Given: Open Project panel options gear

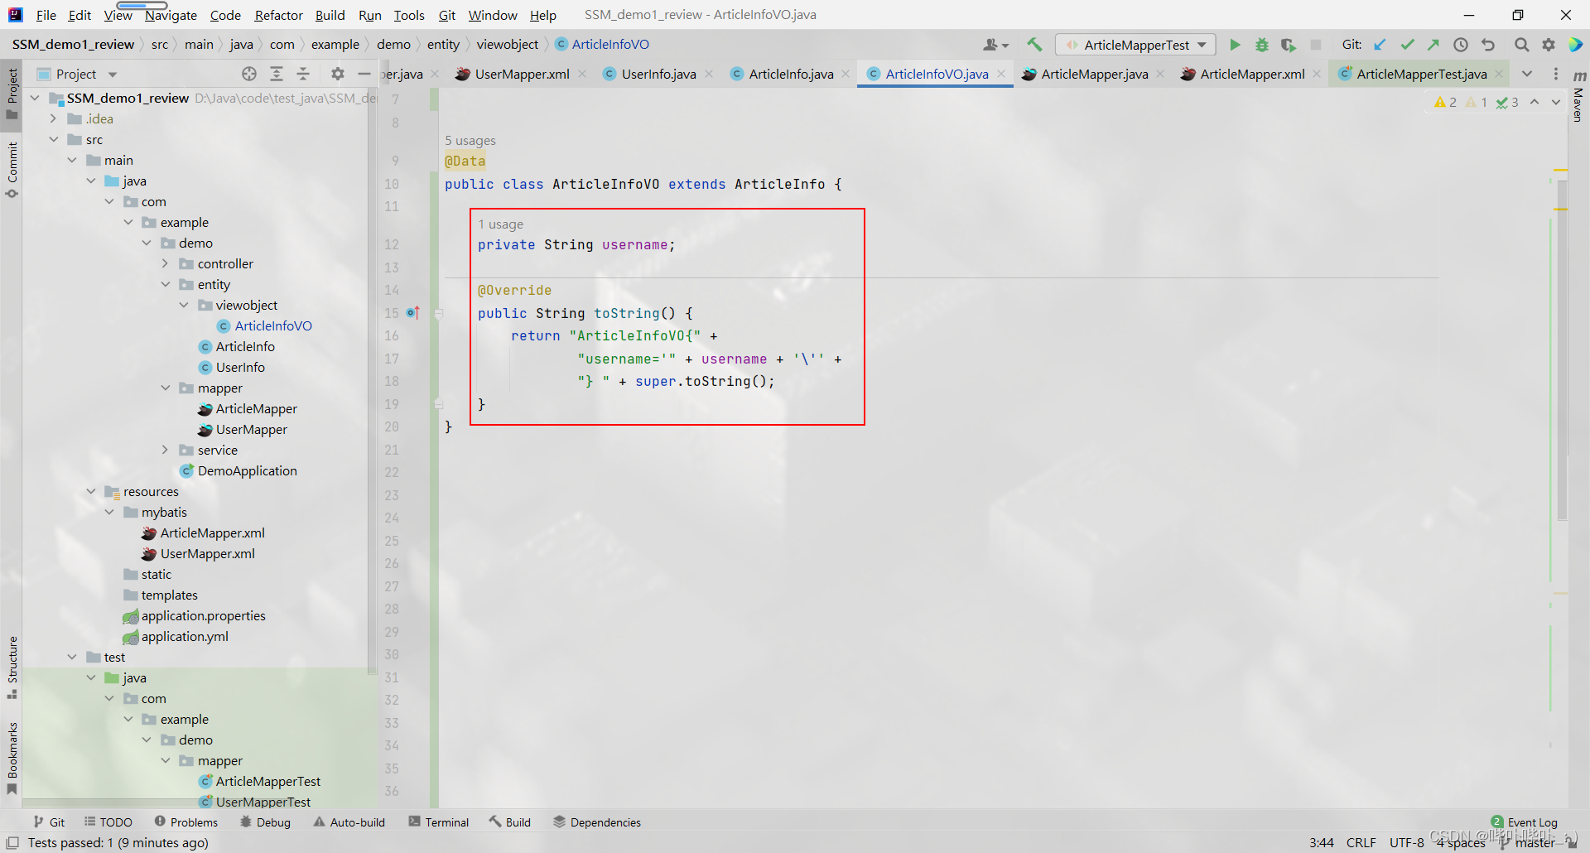Looking at the screenshot, I should [337, 74].
